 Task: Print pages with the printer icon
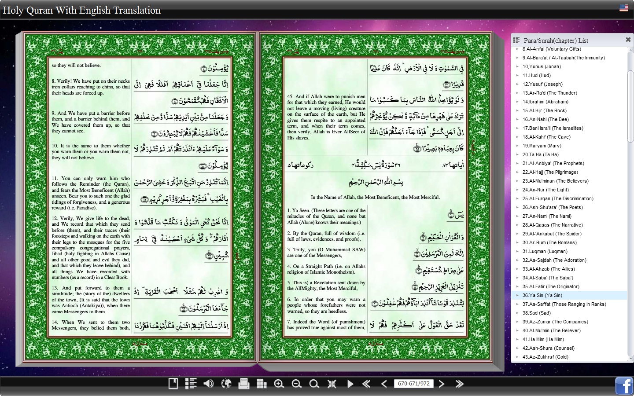coord(243,384)
